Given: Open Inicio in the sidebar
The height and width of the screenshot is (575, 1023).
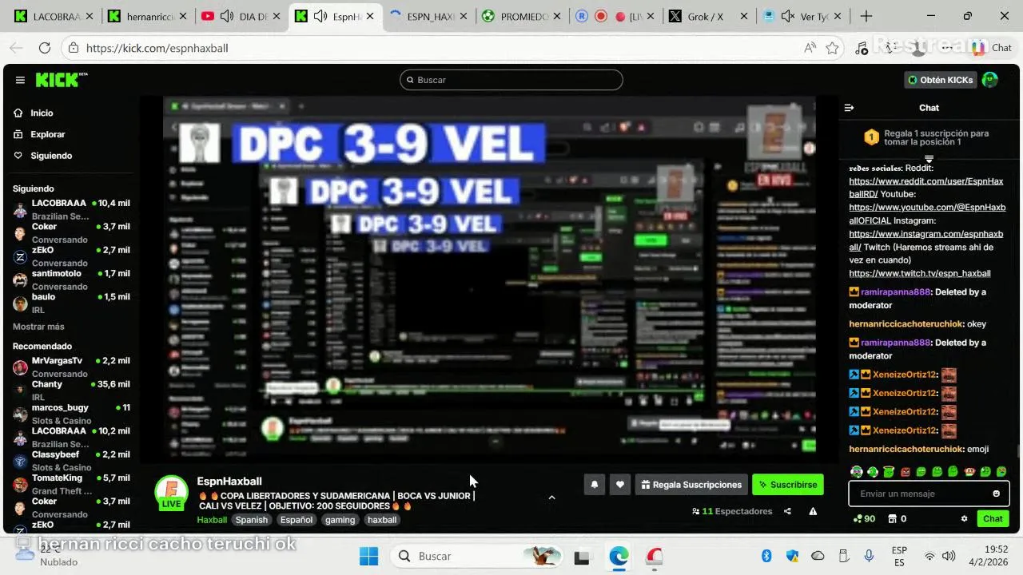Looking at the screenshot, I should [x=42, y=113].
